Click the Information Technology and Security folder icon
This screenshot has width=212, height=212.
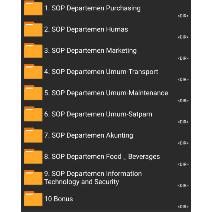[33, 178]
